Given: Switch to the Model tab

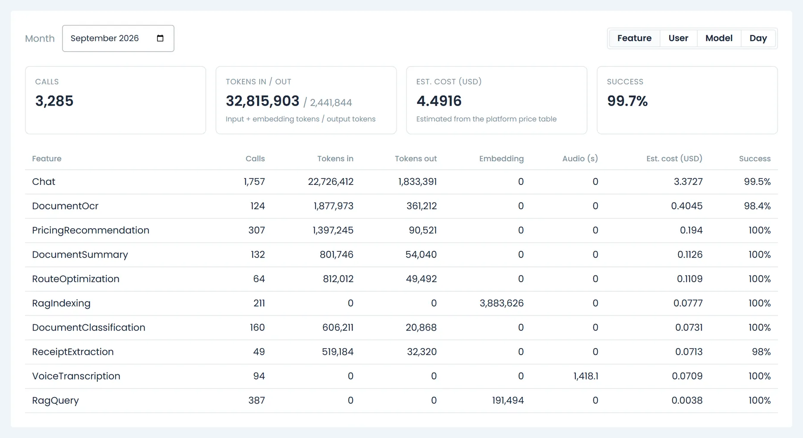Looking at the screenshot, I should point(719,38).
